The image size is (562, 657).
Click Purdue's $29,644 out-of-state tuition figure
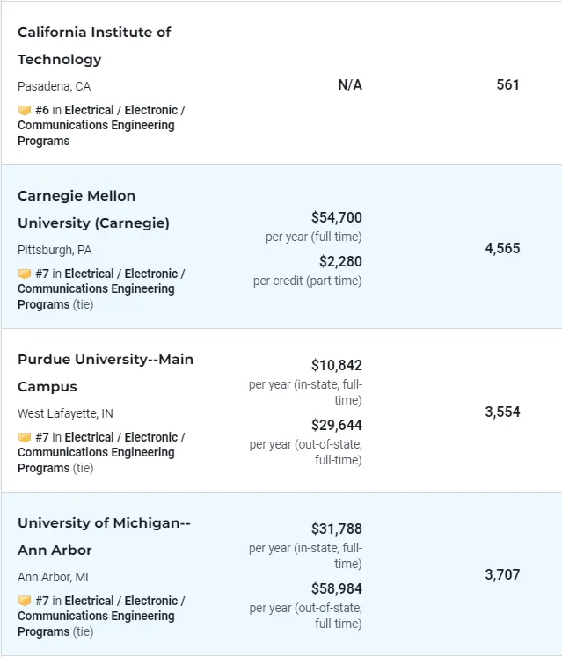click(336, 425)
